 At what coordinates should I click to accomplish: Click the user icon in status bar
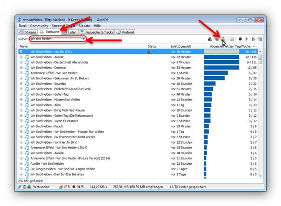pyautogui.click(x=24, y=187)
